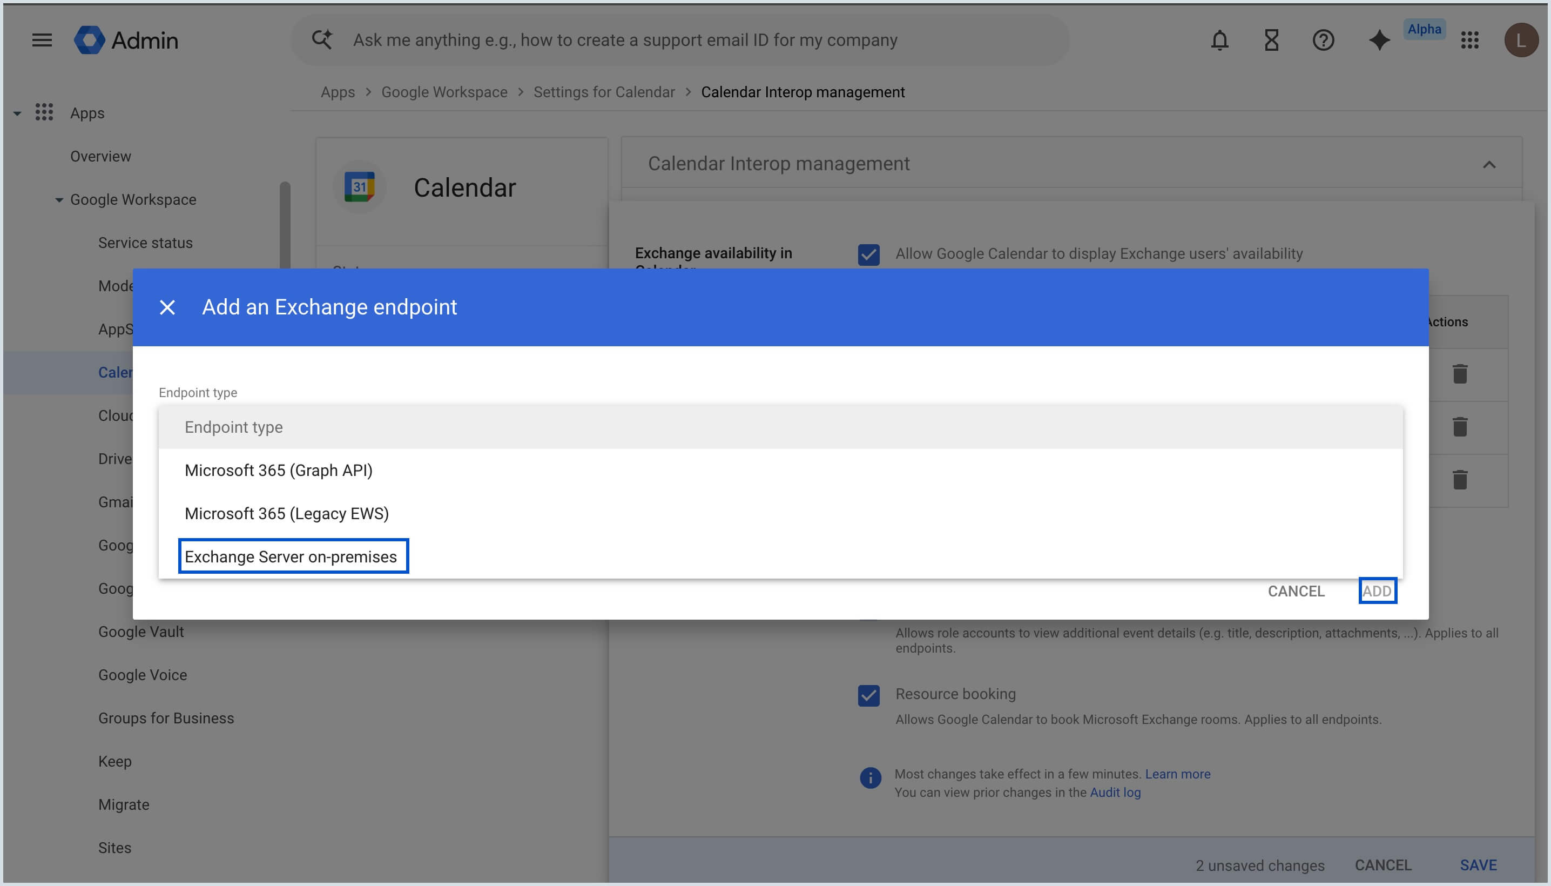Screen dimensions: 1551x886
Task: Open Google Vault in sidebar
Action: tap(141, 632)
